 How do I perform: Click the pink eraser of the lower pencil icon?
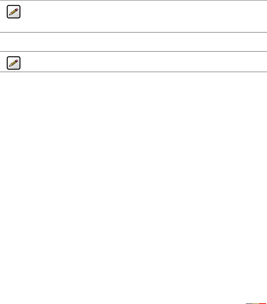[17, 61]
